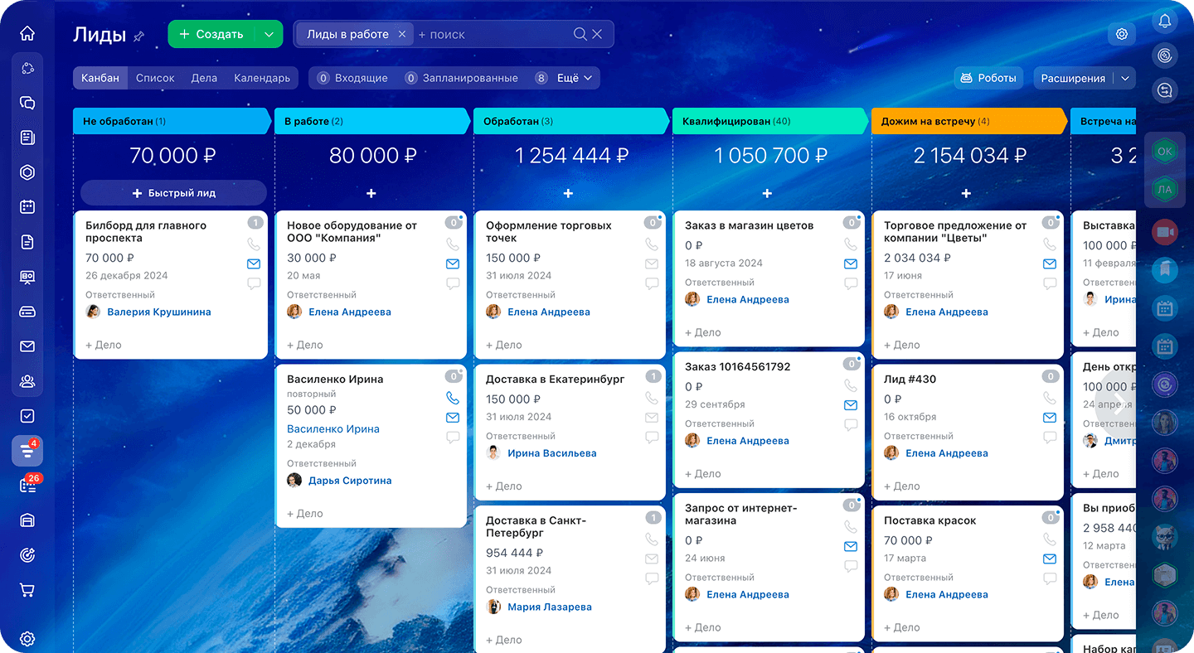
Task: Toggle the Входящие counter filter
Action: 352,78
